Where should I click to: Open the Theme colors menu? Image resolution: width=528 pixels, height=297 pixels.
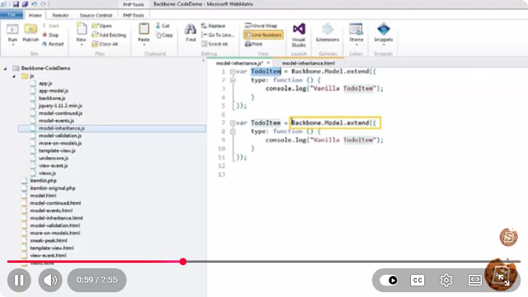(x=356, y=34)
